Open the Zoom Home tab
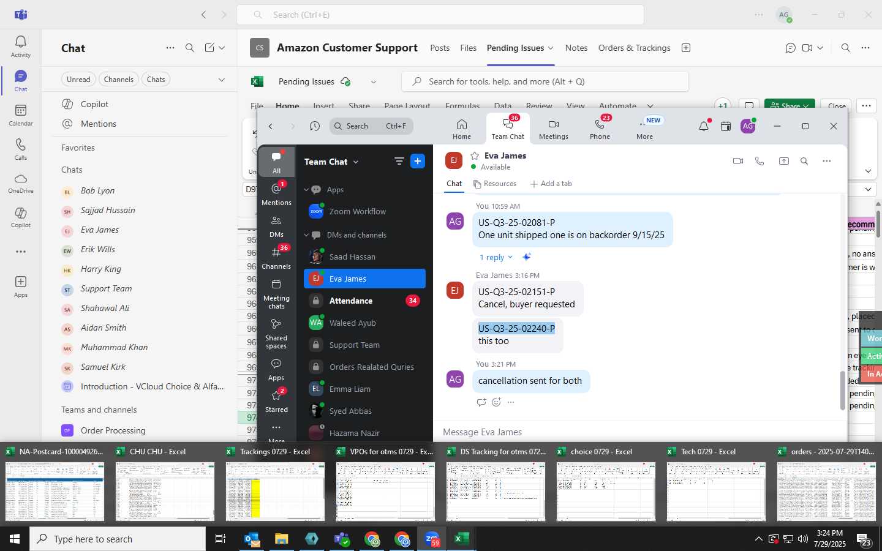The height and width of the screenshot is (551, 882). (462, 129)
